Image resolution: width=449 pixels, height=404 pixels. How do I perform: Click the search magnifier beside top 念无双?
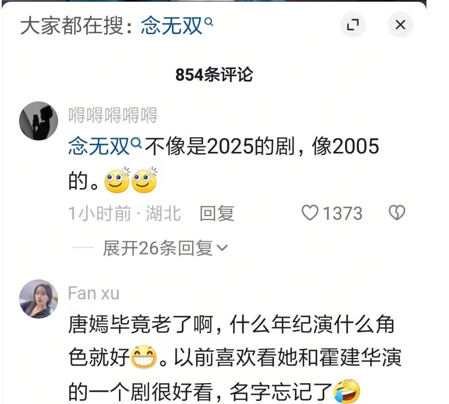(x=209, y=22)
